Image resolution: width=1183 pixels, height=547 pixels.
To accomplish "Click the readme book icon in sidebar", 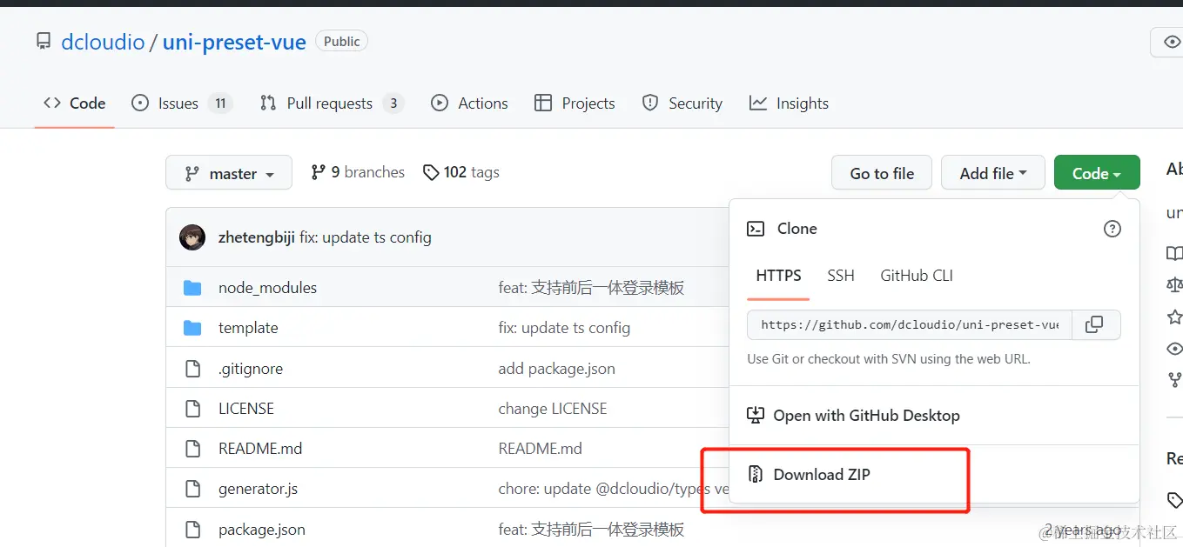I will (x=1174, y=253).
